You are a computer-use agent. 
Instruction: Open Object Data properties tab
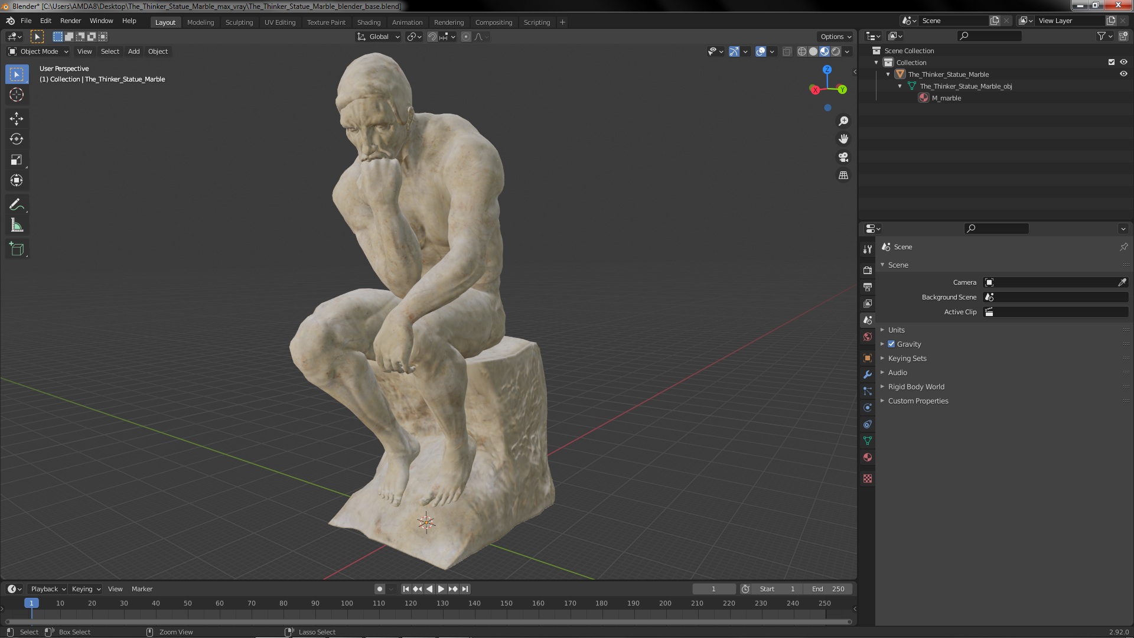[867, 441]
